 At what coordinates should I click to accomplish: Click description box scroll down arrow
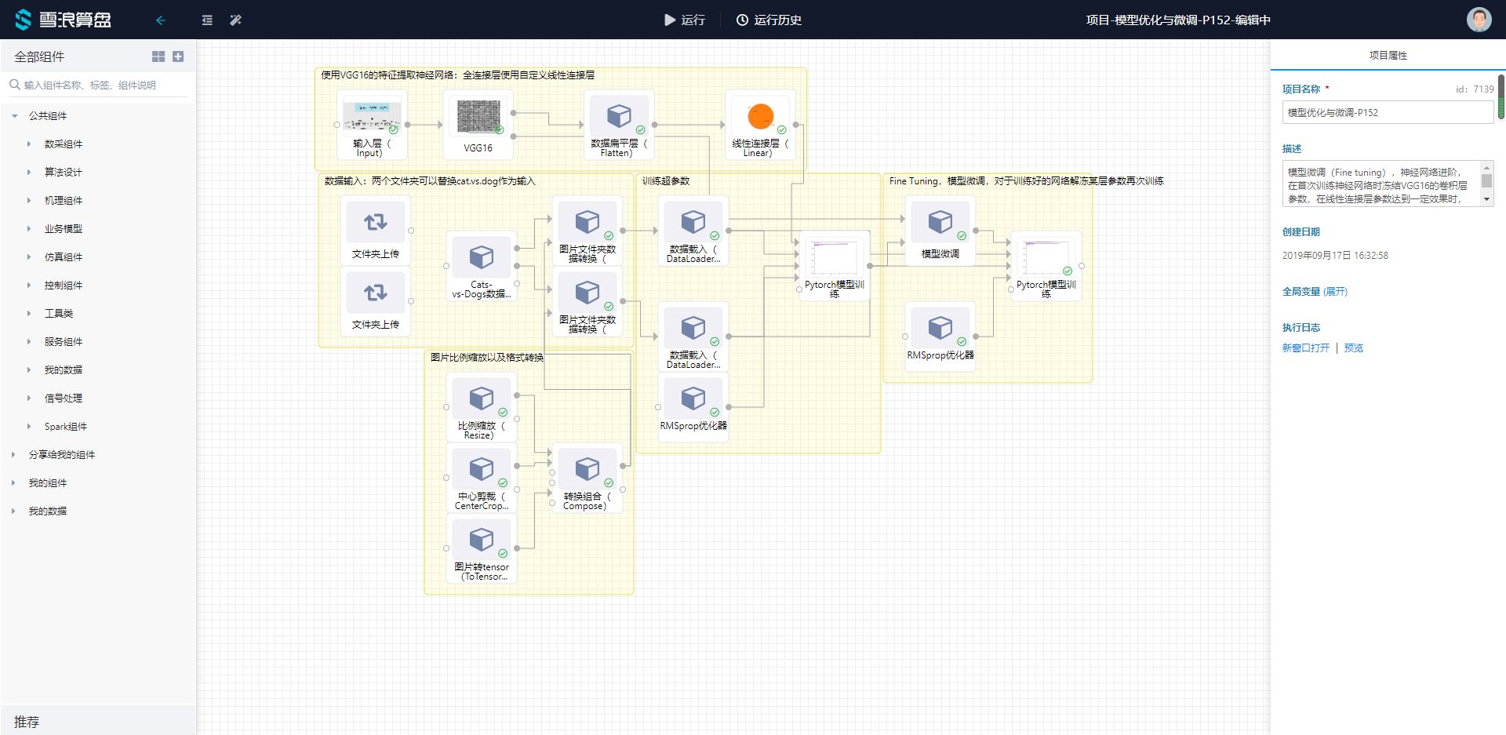(1486, 199)
